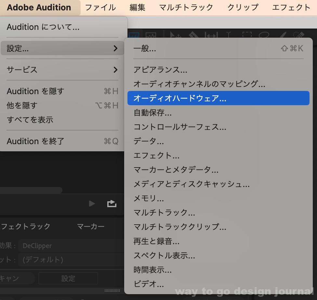Screen dimensions: 317x300
Task: Open コントロールサーフェス… settings
Action: 218,127
